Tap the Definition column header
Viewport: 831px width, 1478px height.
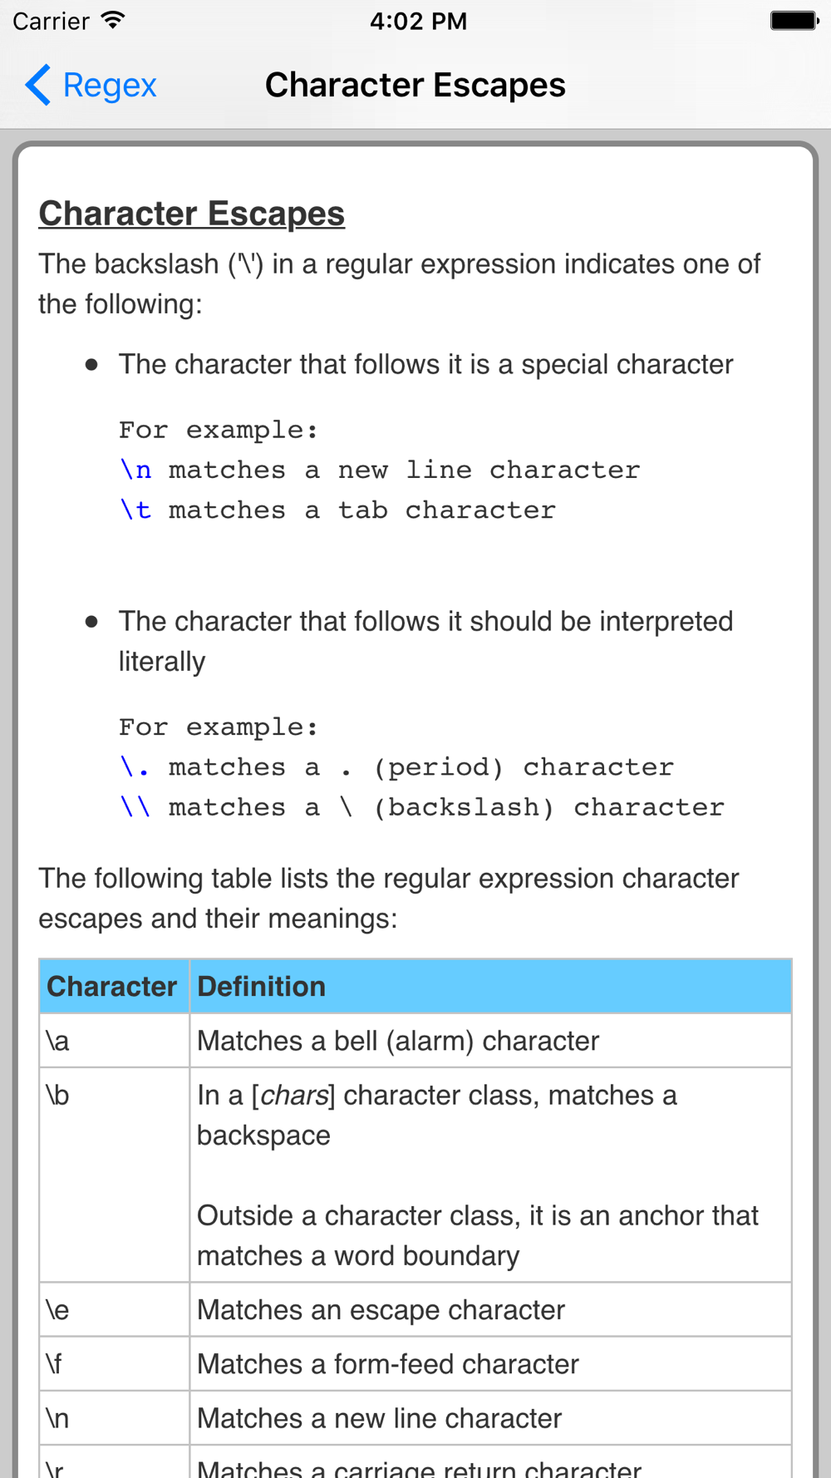pos(490,986)
